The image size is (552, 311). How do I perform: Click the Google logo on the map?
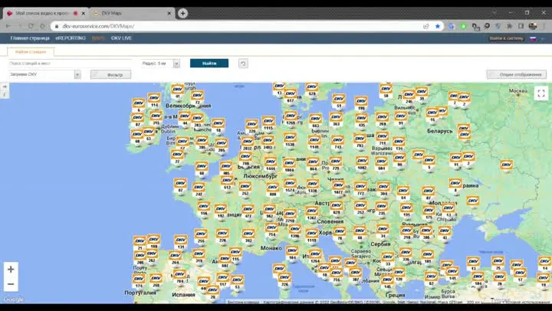[13, 300]
